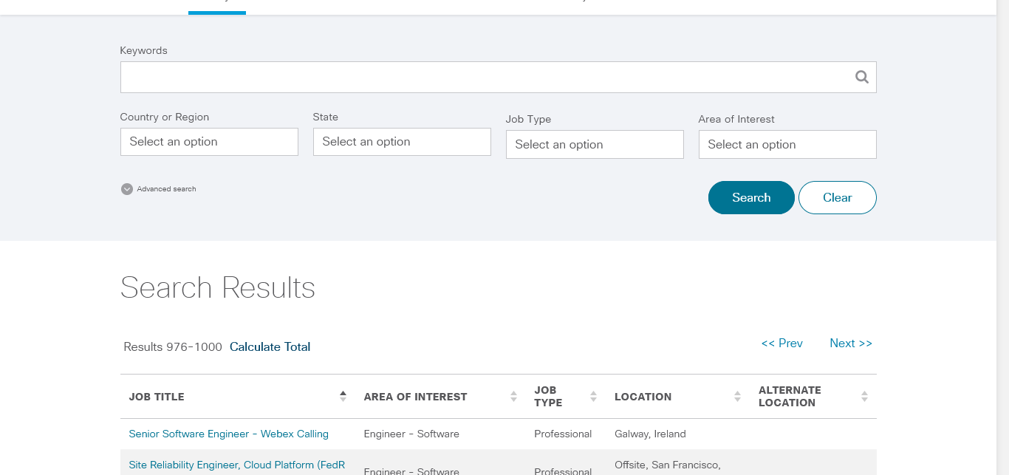Screen dimensions: 1009x475
Task: Click Area of Interest column sort arrows
Action: (x=513, y=397)
